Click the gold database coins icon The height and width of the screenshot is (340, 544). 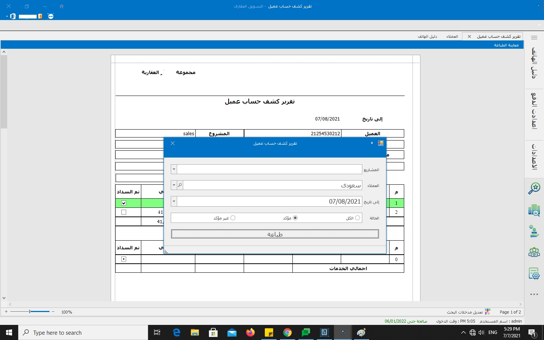pos(40,16)
